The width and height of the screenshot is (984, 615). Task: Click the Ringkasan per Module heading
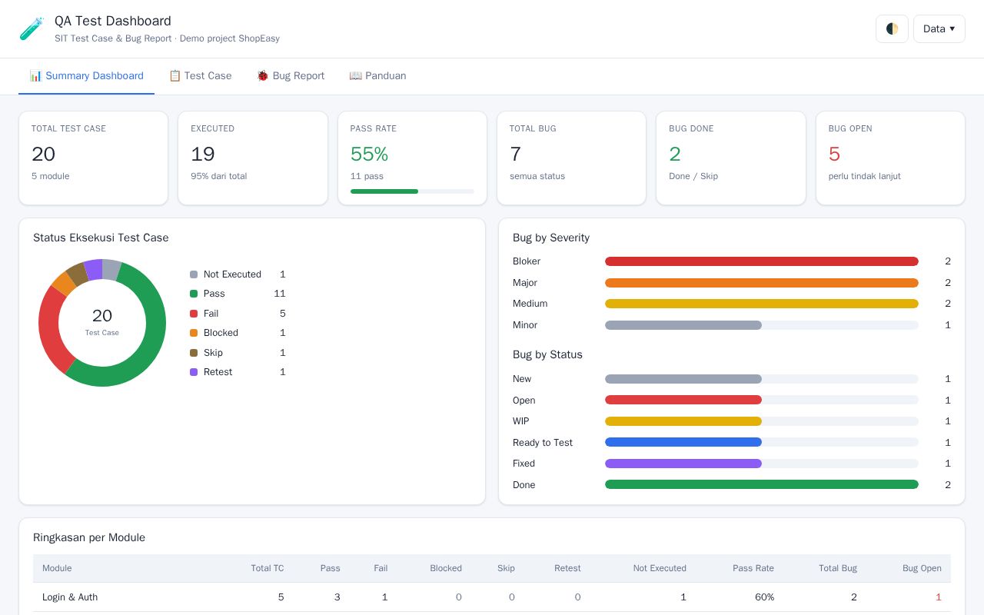tap(89, 537)
